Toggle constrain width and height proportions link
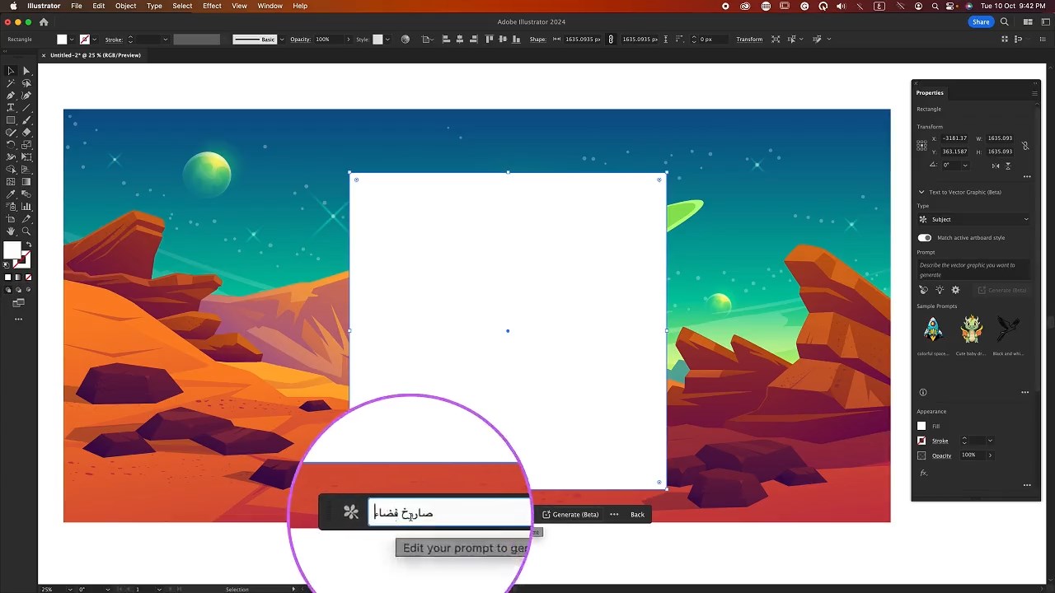 (x=1025, y=146)
